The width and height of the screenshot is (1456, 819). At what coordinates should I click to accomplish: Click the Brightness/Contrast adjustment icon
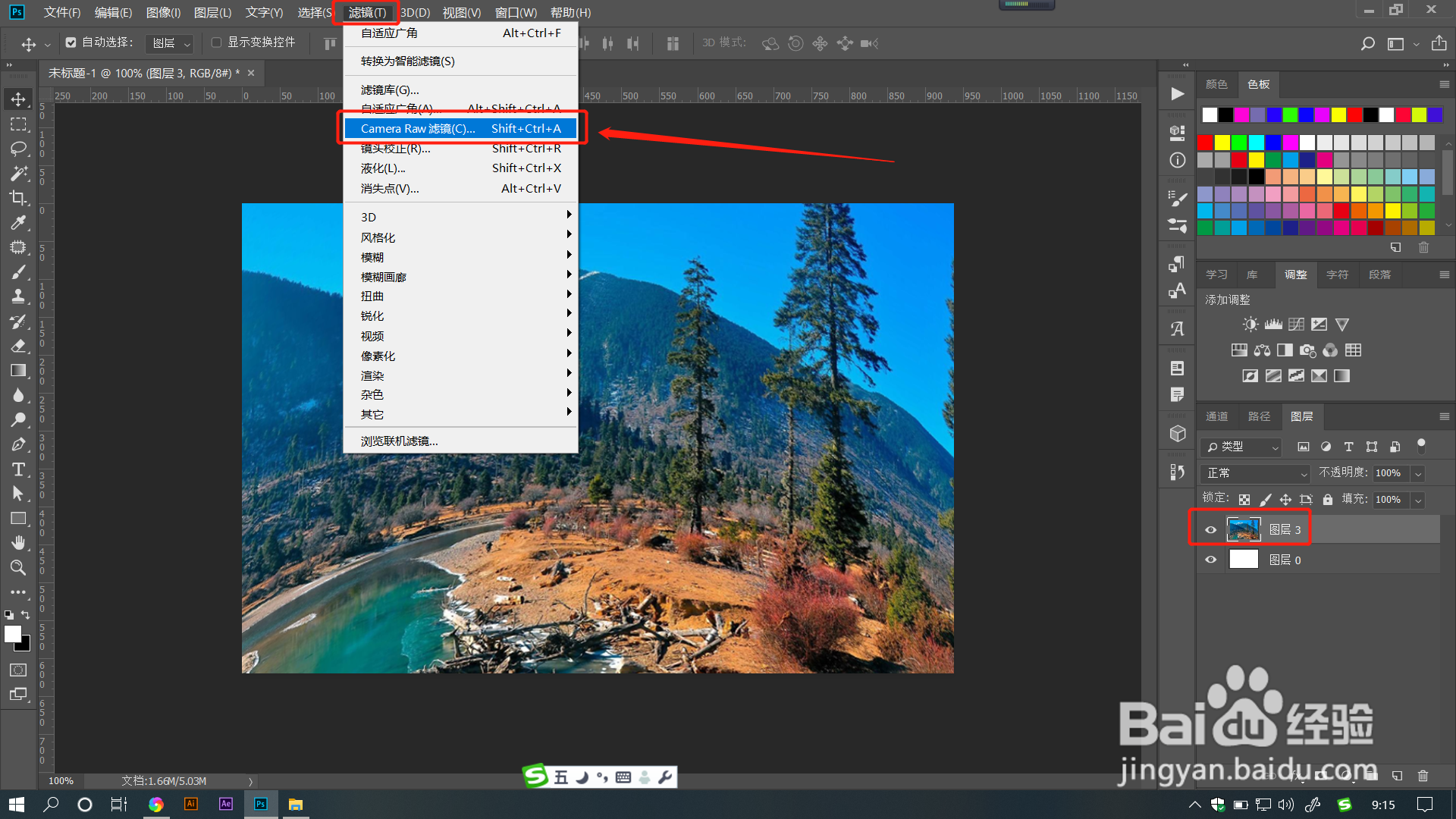click(x=1250, y=325)
